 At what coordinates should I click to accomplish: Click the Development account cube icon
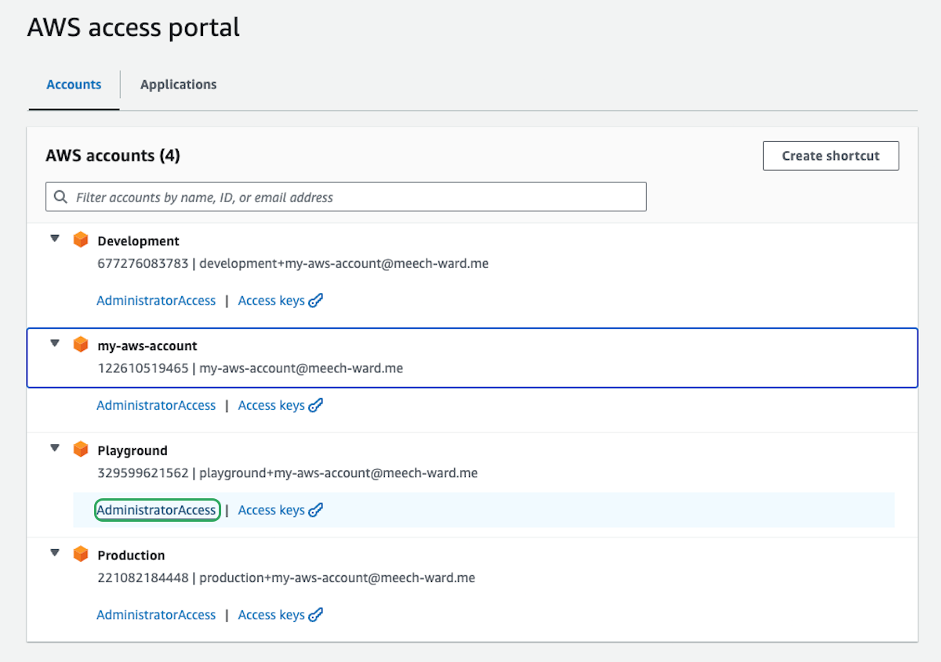[81, 240]
